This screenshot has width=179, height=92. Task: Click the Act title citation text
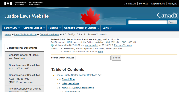point(85,39)
